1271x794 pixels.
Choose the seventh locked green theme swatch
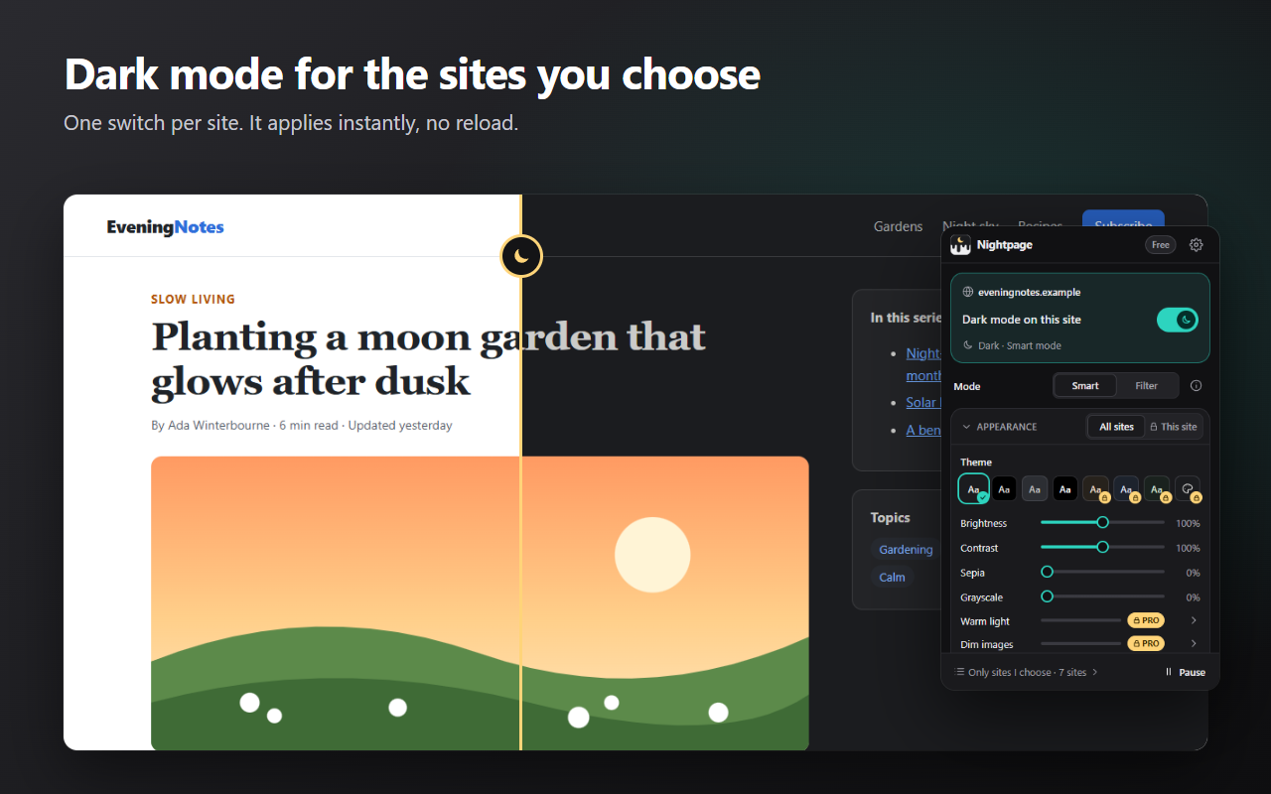(x=1158, y=488)
